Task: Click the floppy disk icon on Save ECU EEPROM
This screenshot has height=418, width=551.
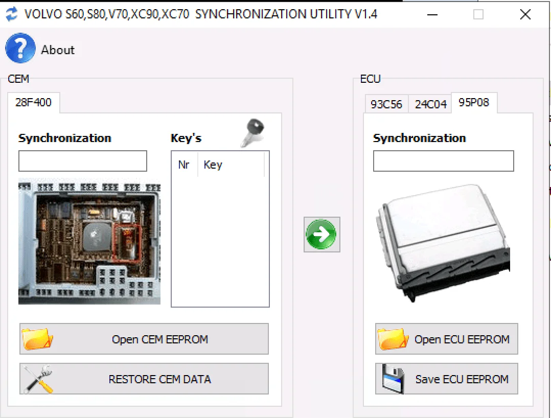Action: (393, 378)
